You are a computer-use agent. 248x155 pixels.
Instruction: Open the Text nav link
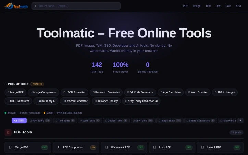pyautogui.click(x=208, y=6)
